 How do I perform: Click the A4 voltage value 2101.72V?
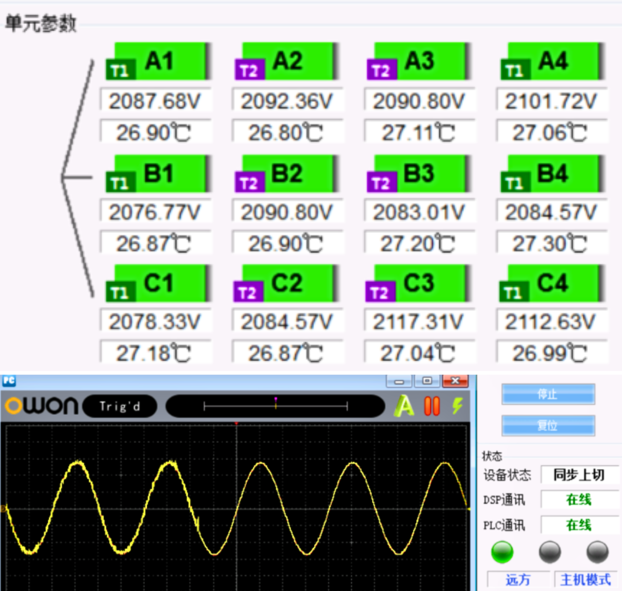click(551, 101)
